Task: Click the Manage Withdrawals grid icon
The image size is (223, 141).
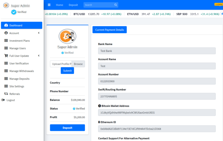Action: tap(6, 71)
